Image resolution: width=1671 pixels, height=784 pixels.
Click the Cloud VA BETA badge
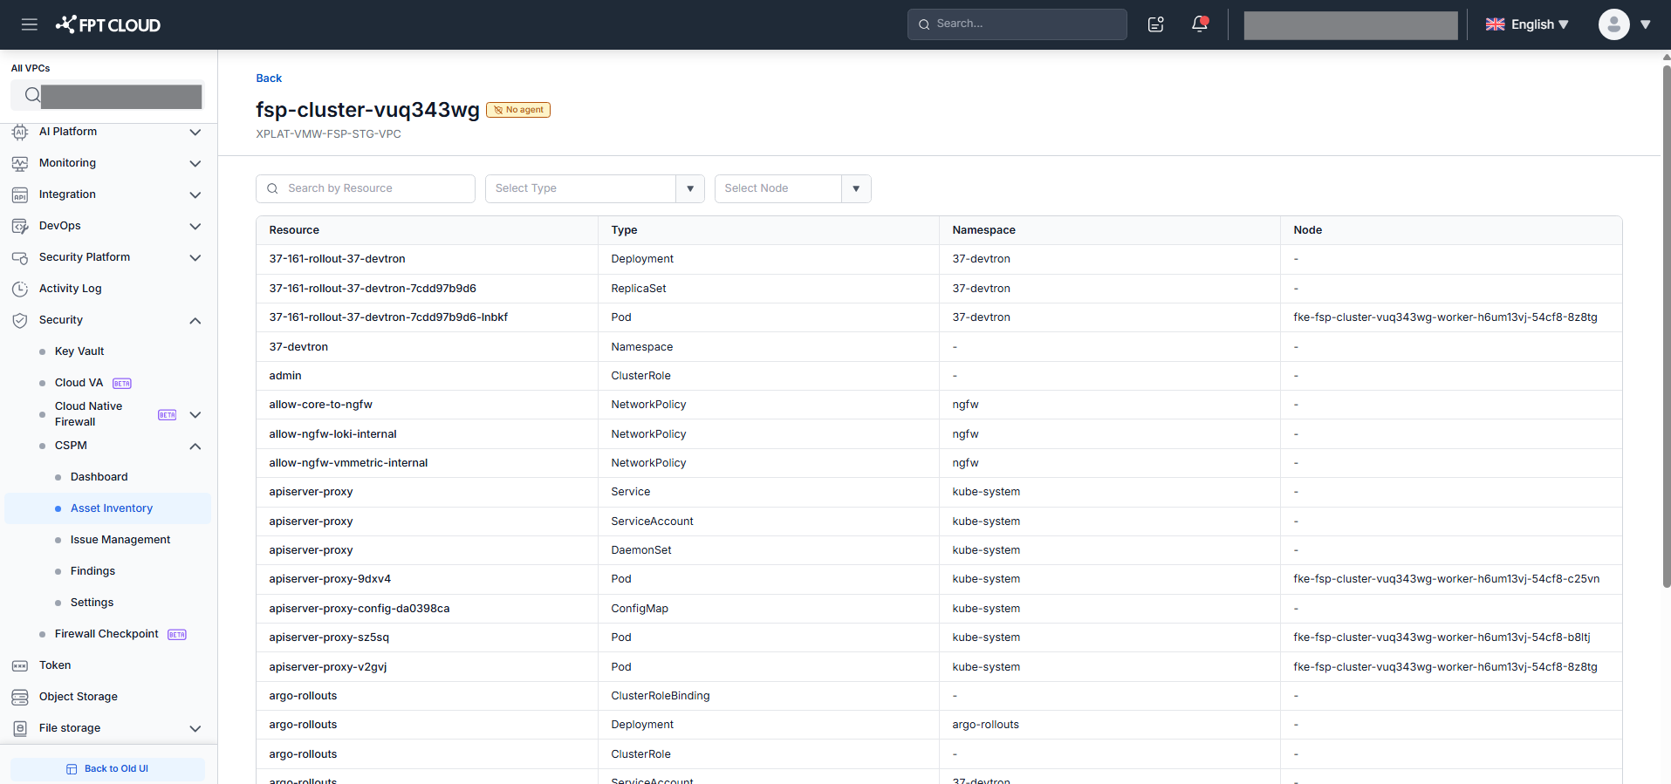click(122, 384)
